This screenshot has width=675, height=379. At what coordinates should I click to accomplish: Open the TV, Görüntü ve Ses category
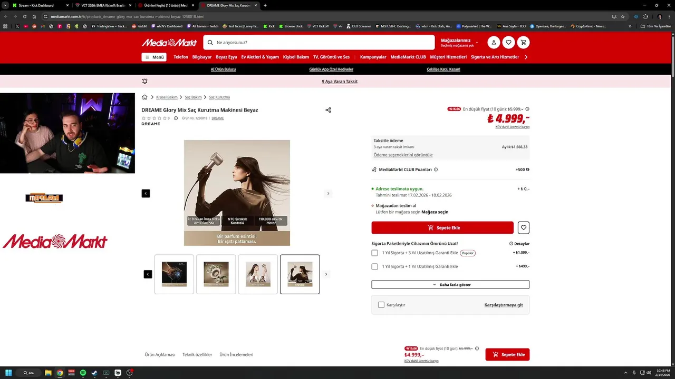click(x=331, y=57)
